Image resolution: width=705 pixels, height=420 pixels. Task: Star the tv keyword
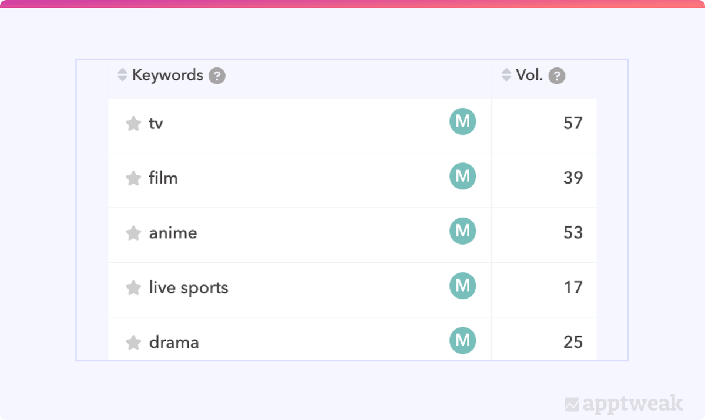pyautogui.click(x=133, y=124)
